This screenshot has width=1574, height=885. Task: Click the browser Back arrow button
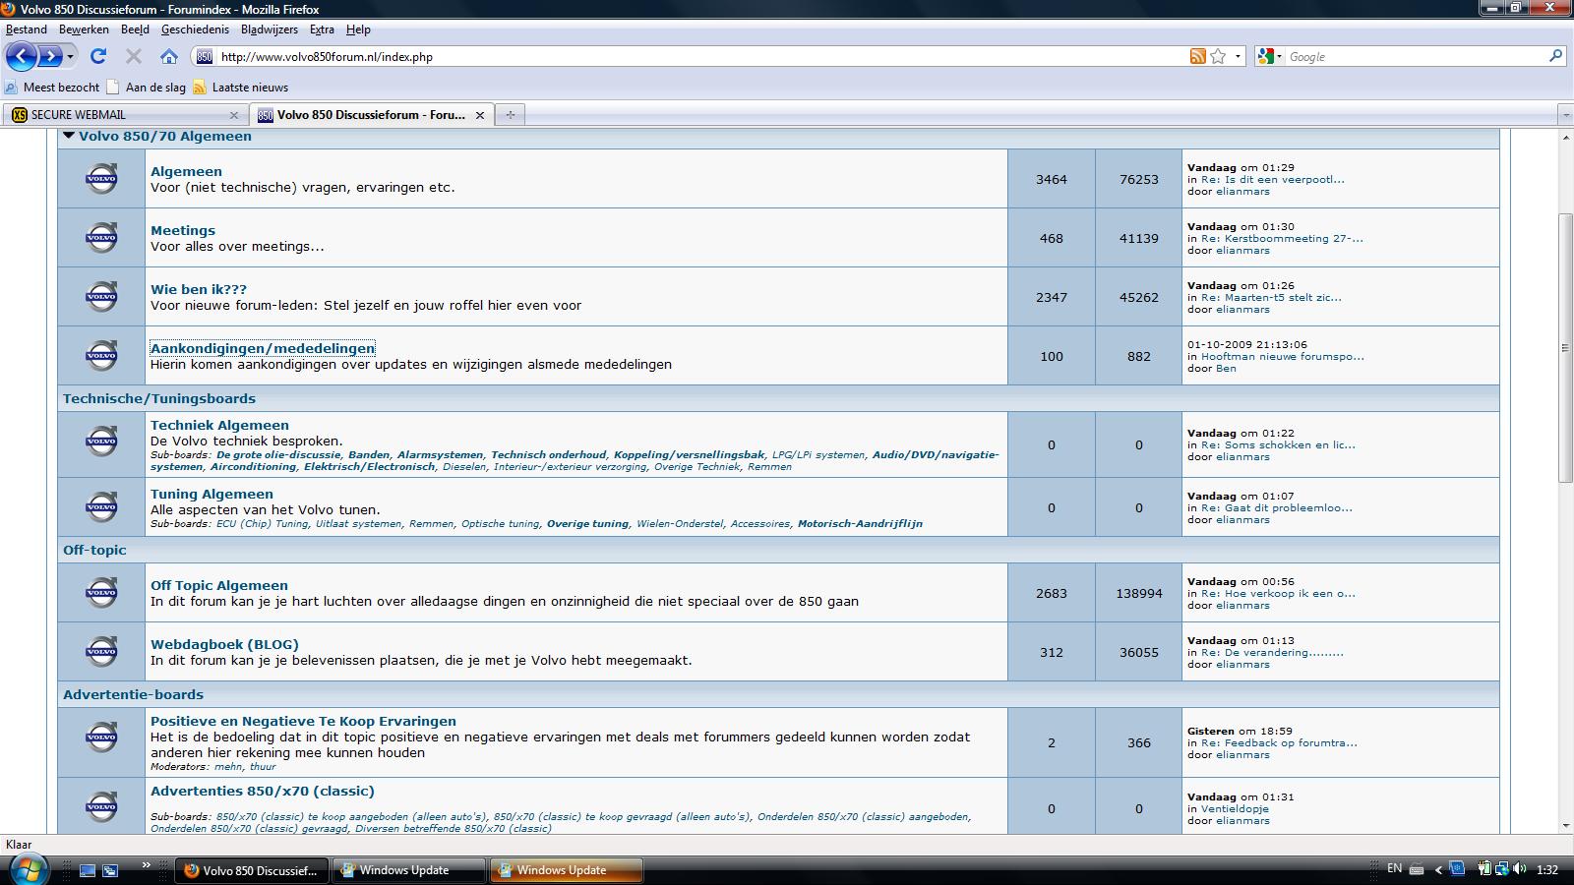coord(20,56)
